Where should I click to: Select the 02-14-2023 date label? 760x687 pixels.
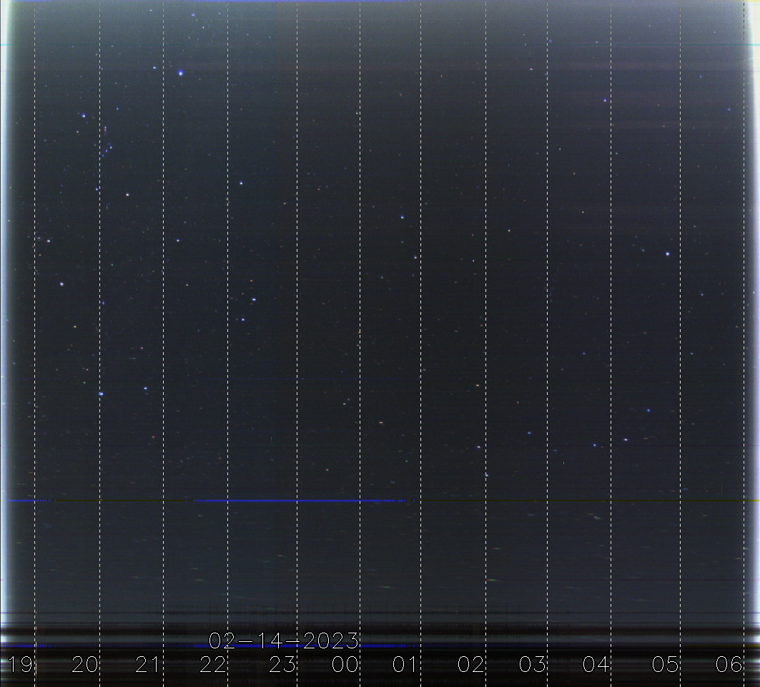[x=284, y=641]
